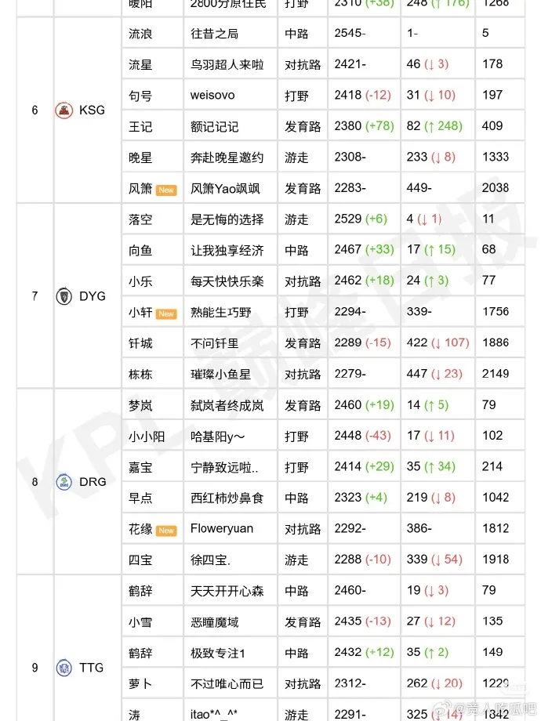This screenshot has height=721, width=541.
Task: Click the game ID 天天开心森
Action: 227,591
